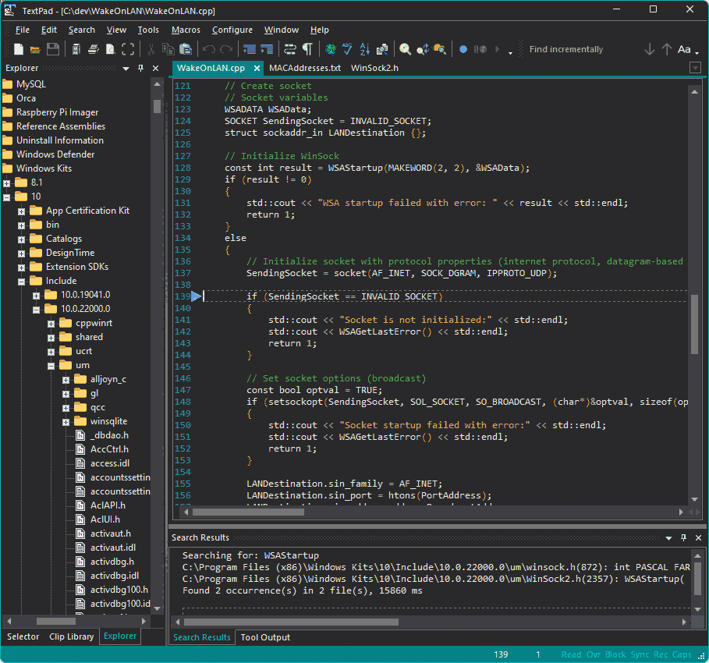Switch to the Tool Output tab
The width and height of the screenshot is (709, 663).
(265, 637)
